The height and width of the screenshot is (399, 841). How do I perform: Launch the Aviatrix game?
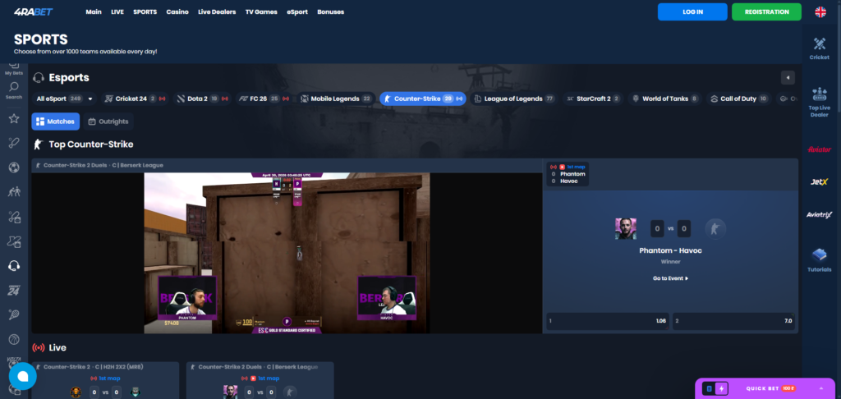tap(819, 215)
